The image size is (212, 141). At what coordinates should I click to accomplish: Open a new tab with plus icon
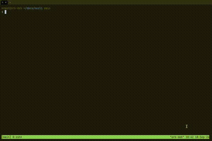10,2
